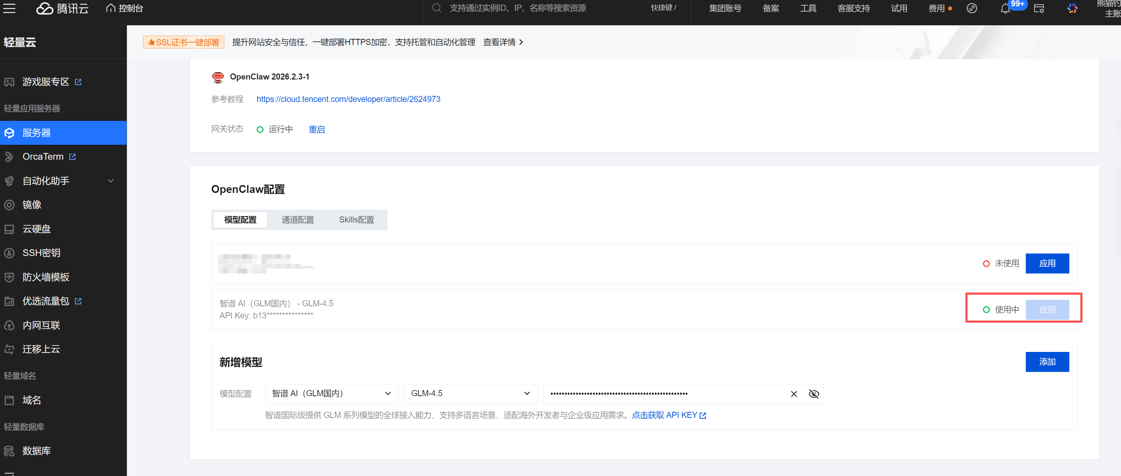Click the 使用中 status text
Screen dimensions: 1121x476
(x=1007, y=310)
